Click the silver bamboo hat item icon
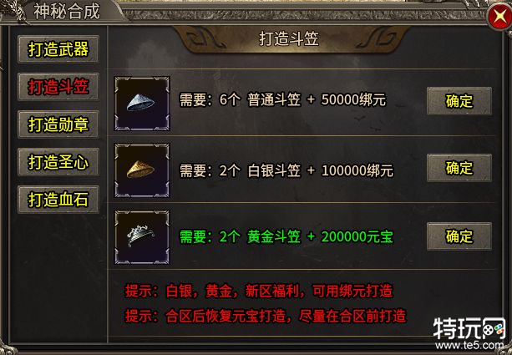Viewport: 512px width, 355px height. [142, 104]
